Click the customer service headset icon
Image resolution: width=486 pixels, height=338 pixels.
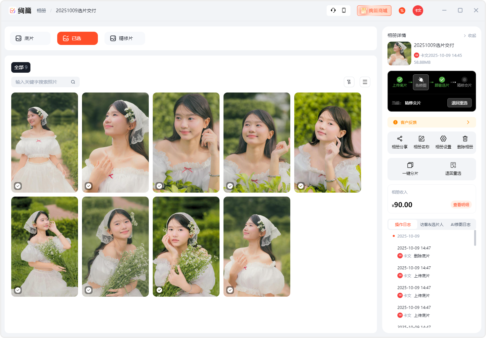333,10
